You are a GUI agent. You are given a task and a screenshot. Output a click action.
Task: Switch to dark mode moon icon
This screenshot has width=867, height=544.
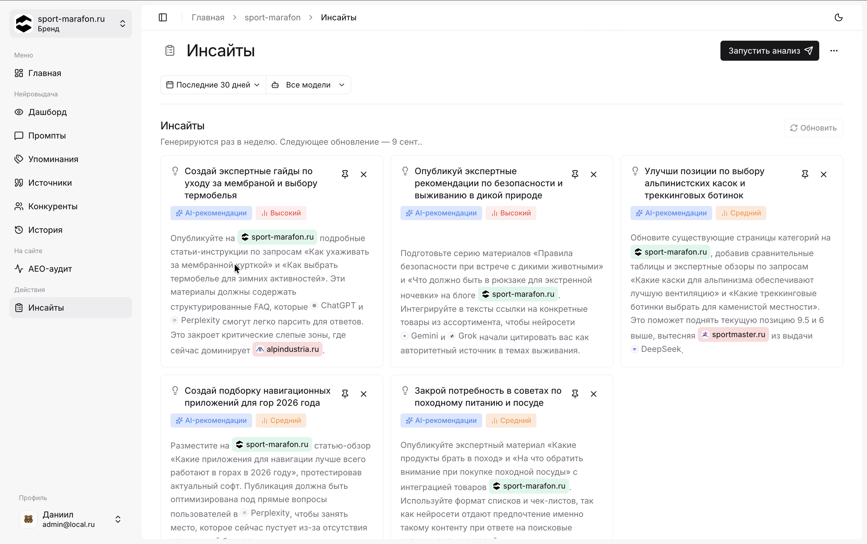[839, 17]
